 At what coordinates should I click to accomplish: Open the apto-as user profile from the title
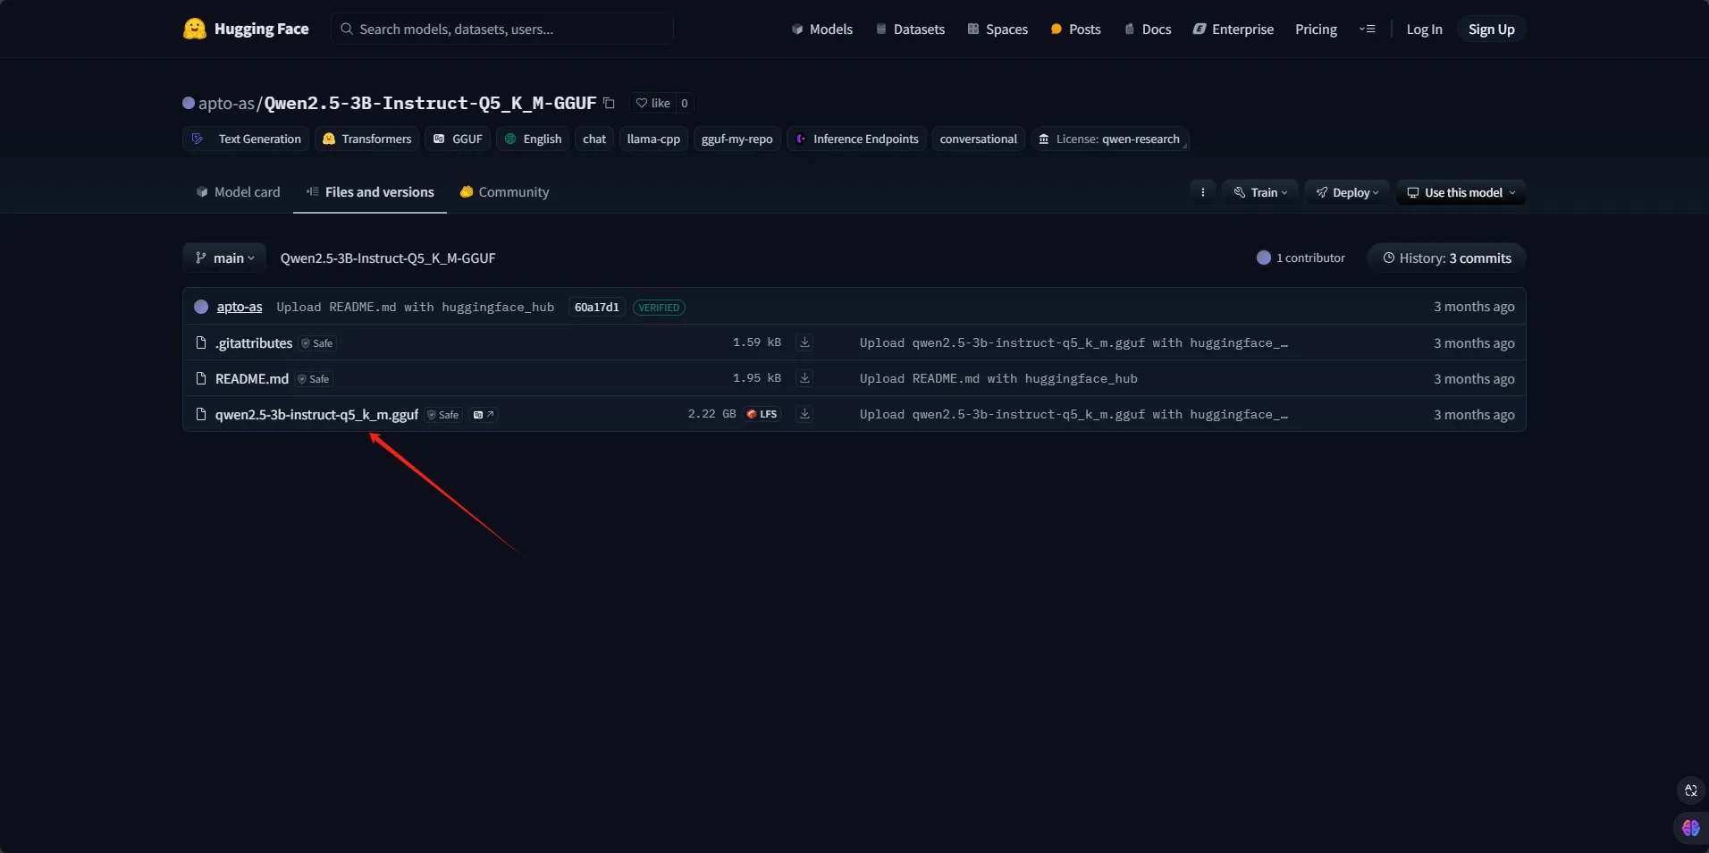(226, 103)
